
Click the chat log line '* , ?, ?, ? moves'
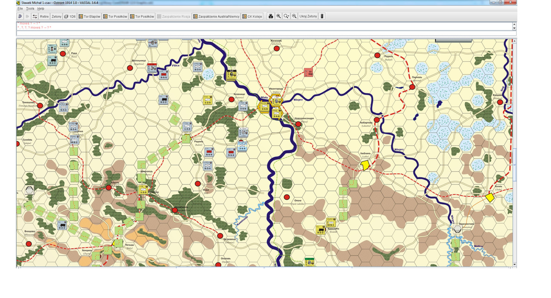click(34, 28)
